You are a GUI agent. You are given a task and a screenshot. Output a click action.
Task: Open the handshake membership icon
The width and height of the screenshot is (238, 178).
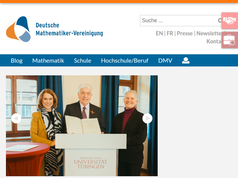[229, 21]
